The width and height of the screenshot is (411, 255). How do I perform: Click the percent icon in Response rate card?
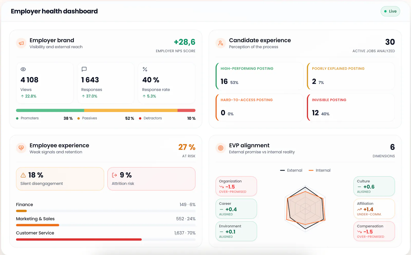click(x=145, y=69)
